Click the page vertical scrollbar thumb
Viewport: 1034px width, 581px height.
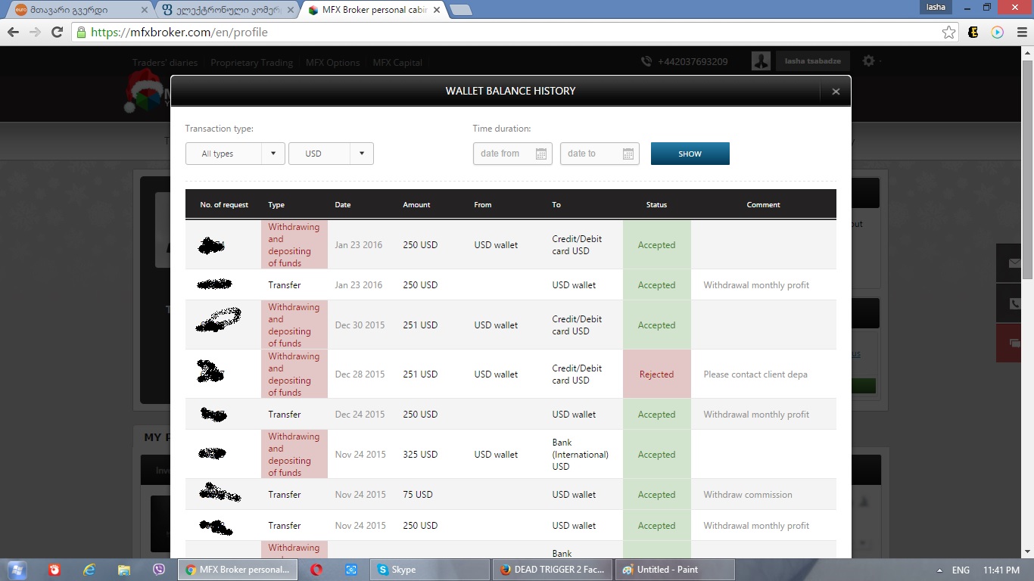point(1028,170)
